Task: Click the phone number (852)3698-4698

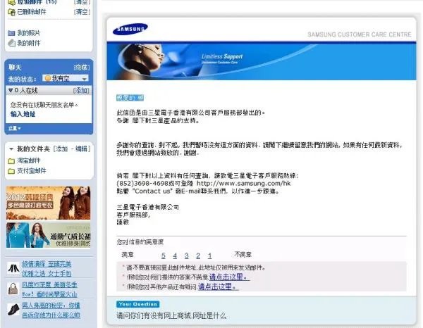Action: click(142, 184)
